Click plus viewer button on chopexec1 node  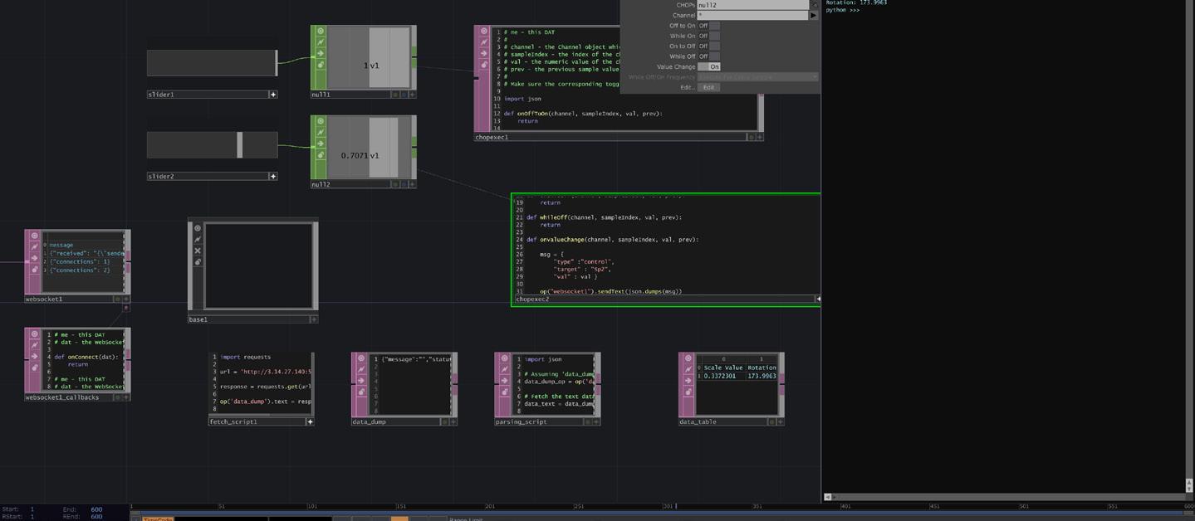(x=759, y=137)
